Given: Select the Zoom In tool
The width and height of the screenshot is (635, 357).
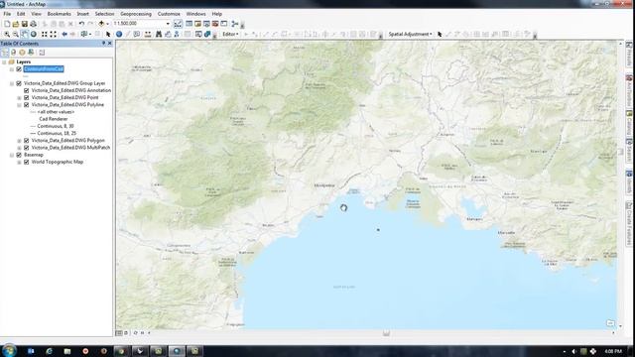Looking at the screenshot, I should [7, 35].
